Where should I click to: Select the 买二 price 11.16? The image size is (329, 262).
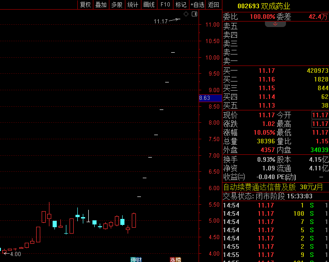[x=266, y=79]
